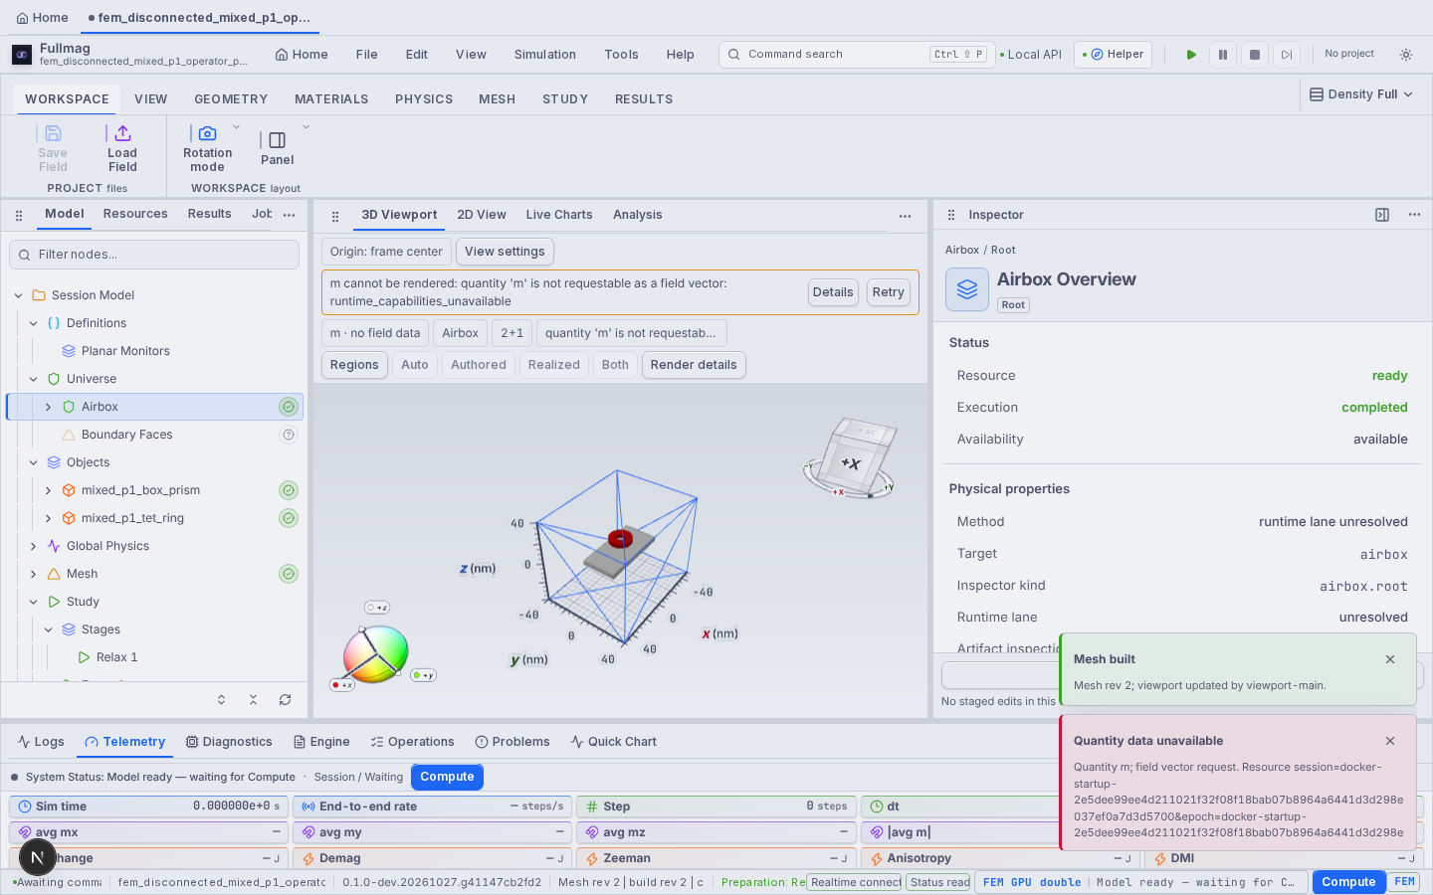The width and height of the screenshot is (1433, 895).
Task: Click the View settings button
Action: (505, 252)
